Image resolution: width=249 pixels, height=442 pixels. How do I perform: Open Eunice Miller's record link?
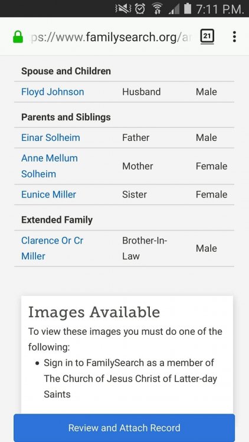pyautogui.click(x=48, y=194)
